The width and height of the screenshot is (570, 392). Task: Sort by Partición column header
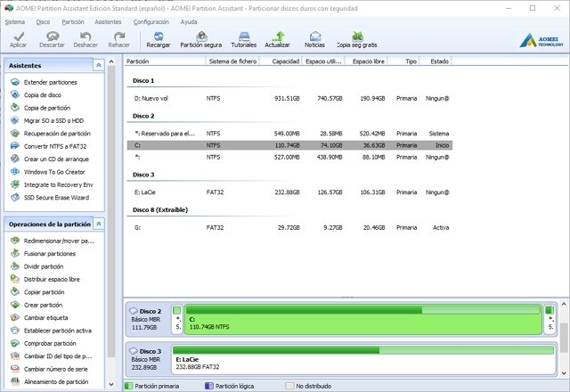tap(165, 61)
